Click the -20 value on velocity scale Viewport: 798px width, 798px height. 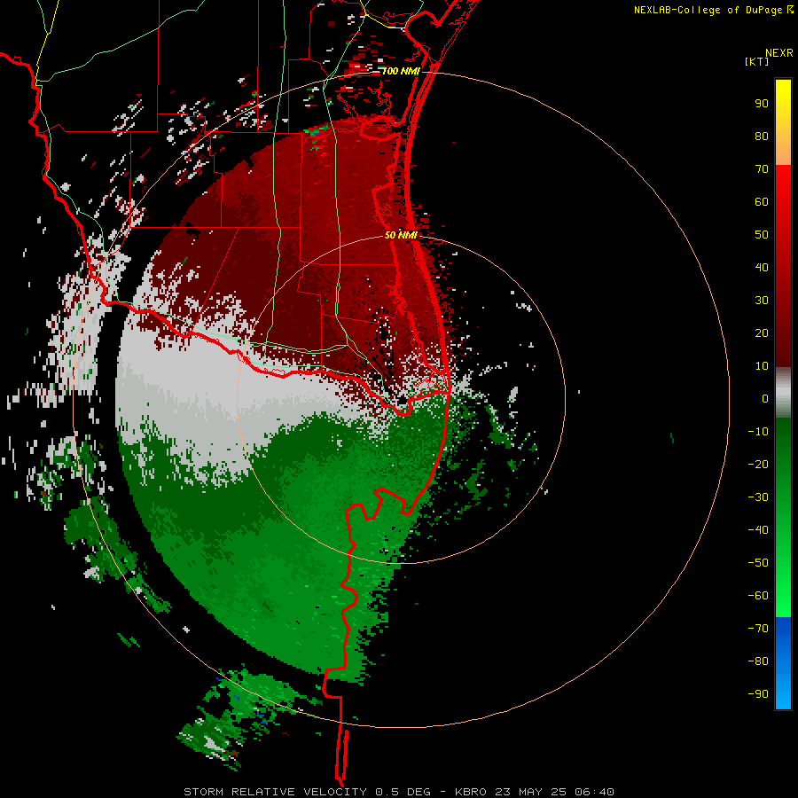(x=758, y=465)
